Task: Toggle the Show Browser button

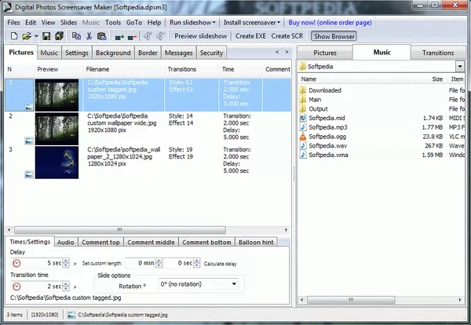Action: tap(334, 36)
